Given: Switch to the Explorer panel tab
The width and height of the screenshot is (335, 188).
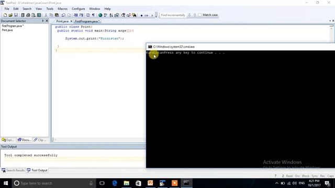Looking at the screenshot, I should [x=8, y=140].
